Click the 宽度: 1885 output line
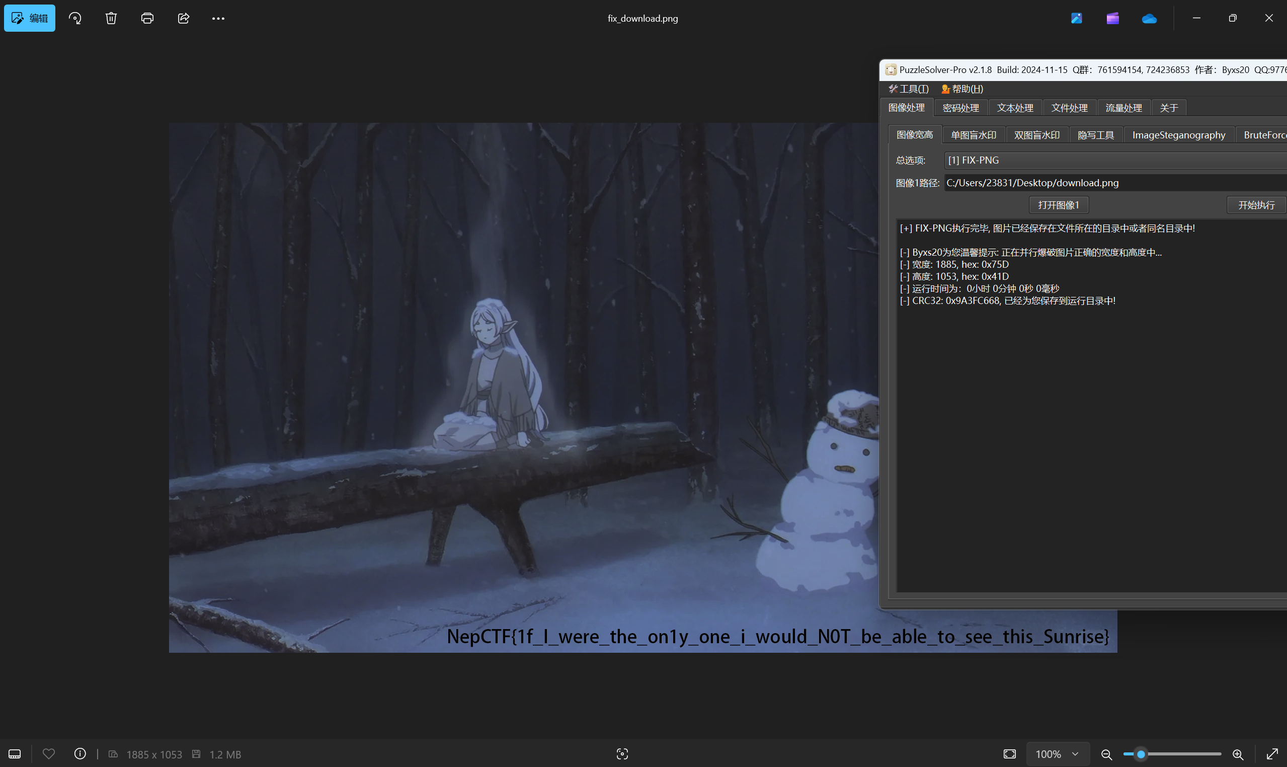 tap(954, 265)
